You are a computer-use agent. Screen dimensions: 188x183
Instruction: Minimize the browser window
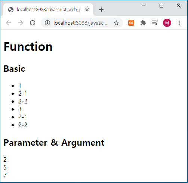coord(144,6)
